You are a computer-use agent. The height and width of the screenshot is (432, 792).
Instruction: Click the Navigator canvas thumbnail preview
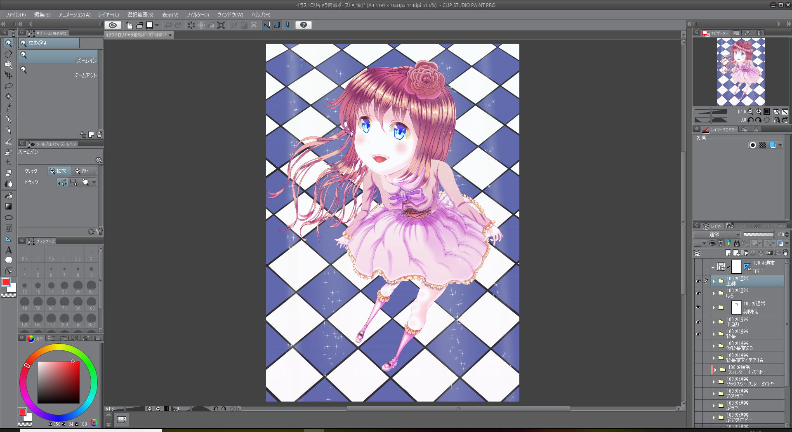741,72
